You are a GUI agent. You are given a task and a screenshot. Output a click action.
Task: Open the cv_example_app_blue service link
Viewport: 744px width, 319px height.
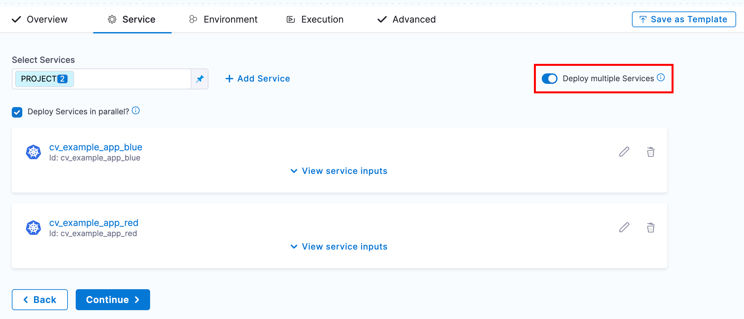coord(96,147)
